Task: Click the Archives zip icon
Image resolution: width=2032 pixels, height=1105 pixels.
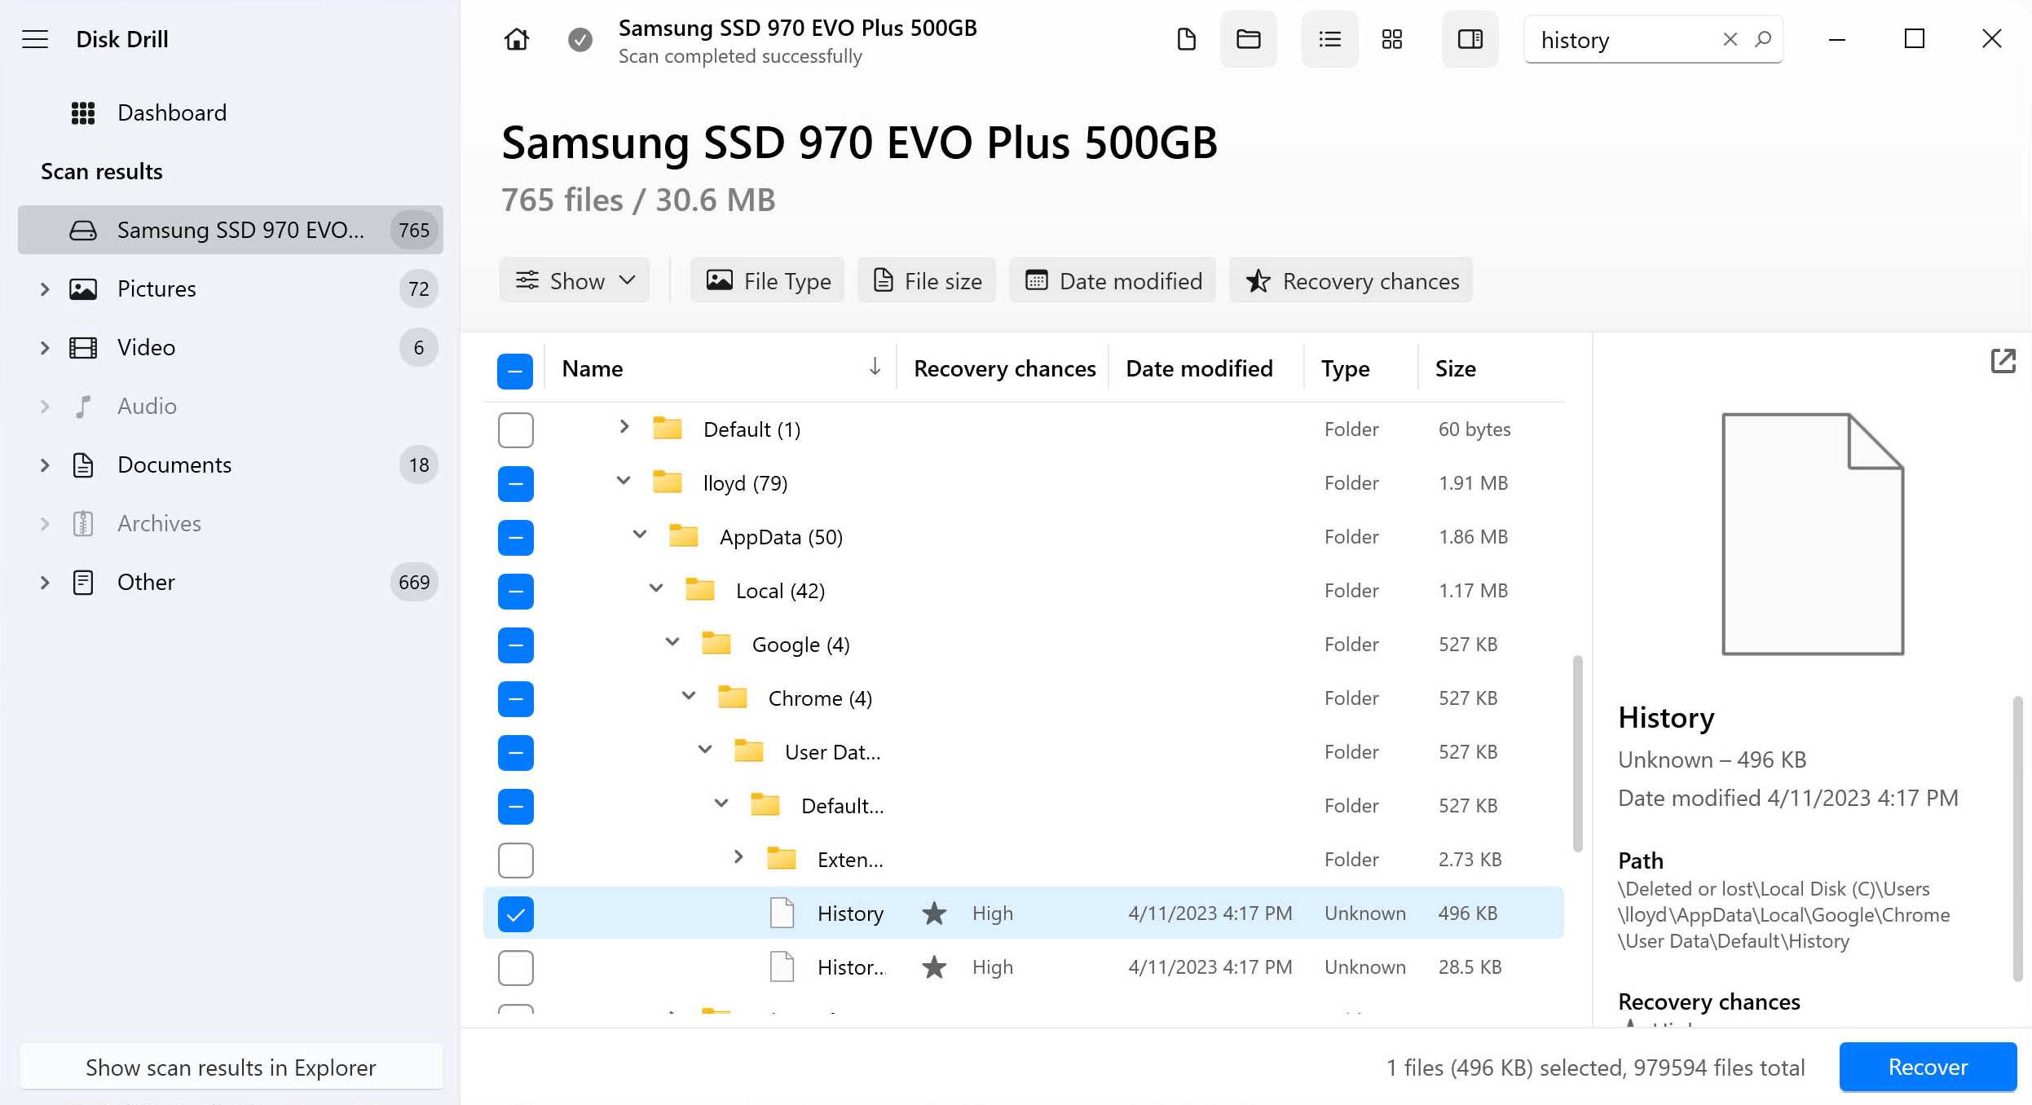Action: (x=83, y=524)
